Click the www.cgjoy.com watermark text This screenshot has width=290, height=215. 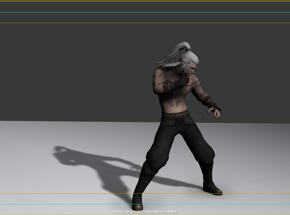tap(126, 212)
